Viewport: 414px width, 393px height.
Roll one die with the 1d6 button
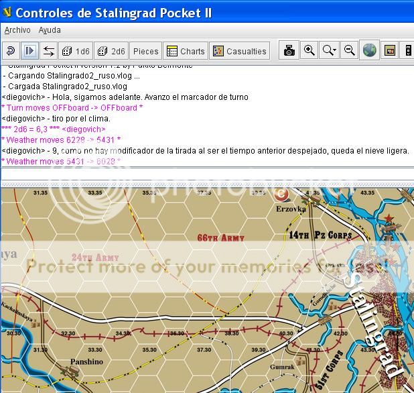tap(76, 51)
